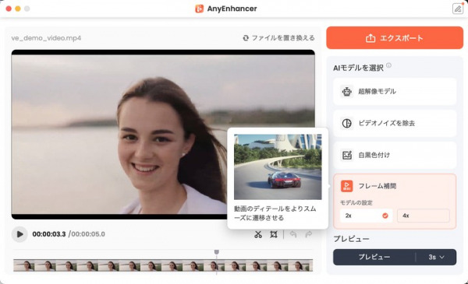
Task: Select the 4x frame interpolation option
Action: 424,216
